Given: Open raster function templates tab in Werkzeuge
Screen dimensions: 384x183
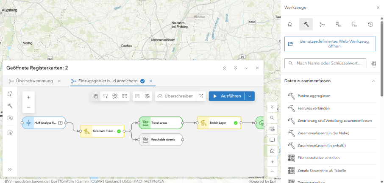Looking at the screenshot, I should tap(354, 24).
